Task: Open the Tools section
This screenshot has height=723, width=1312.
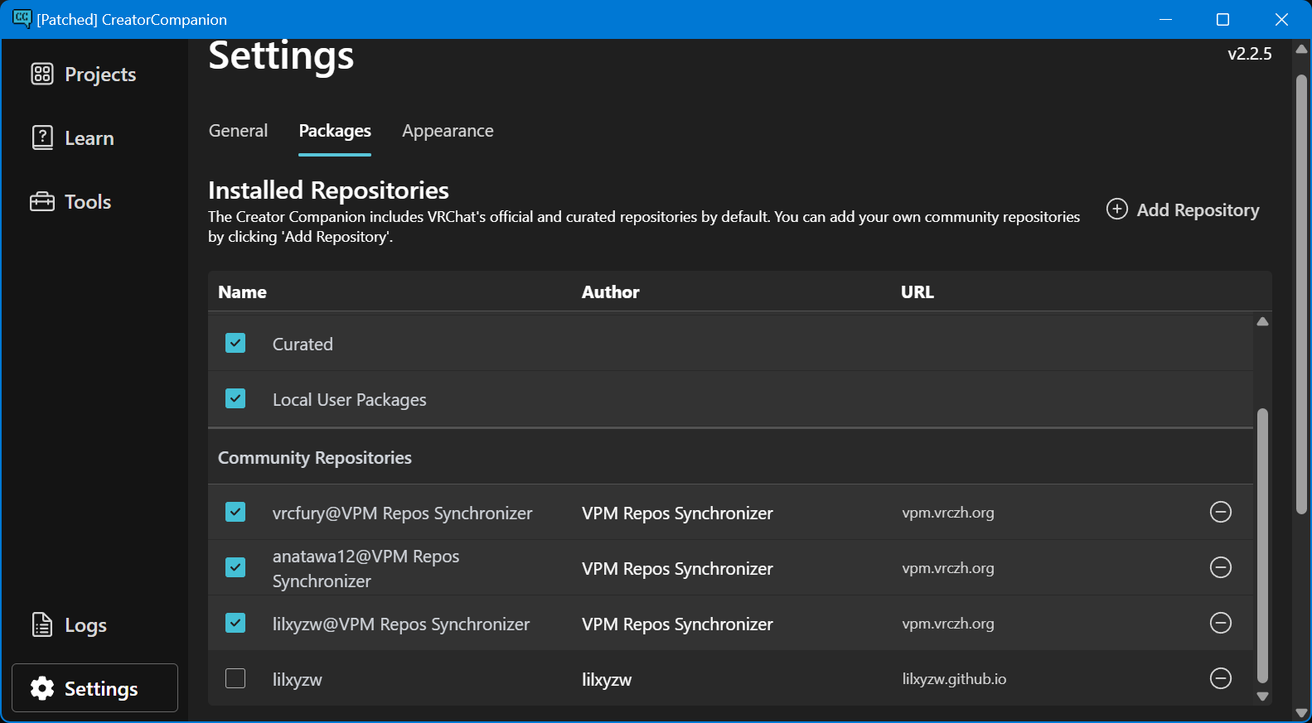Action: point(70,202)
